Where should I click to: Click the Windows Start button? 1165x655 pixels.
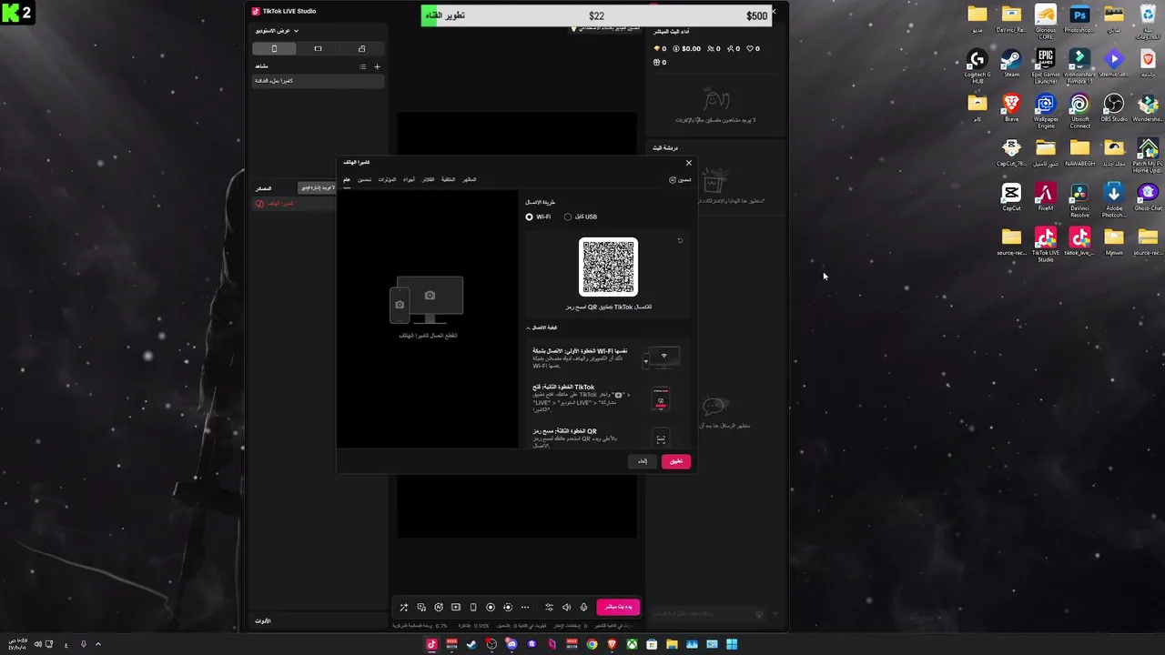pos(732,644)
